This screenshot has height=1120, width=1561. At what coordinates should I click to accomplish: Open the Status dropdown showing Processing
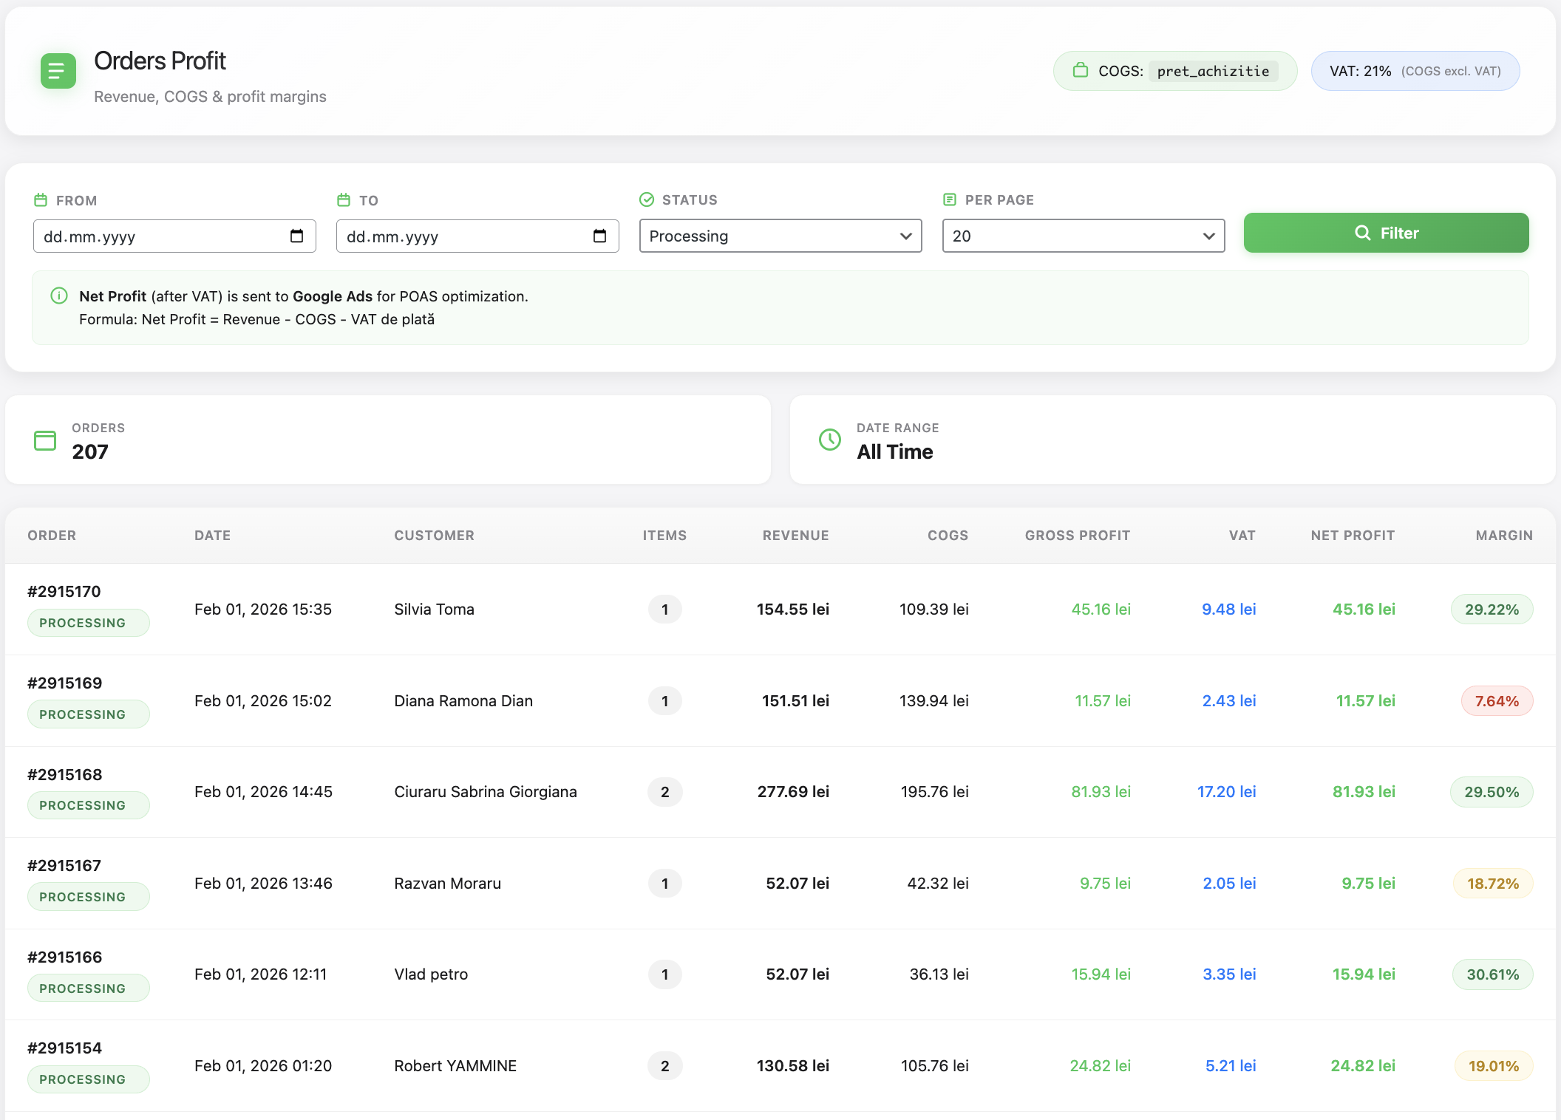click(x=780, y=236)
